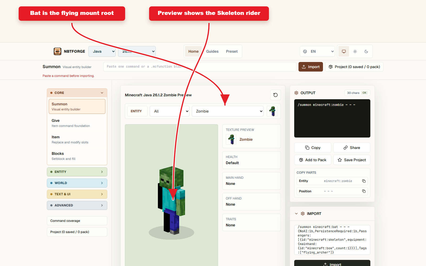This screenshot has width=426, height=266.
Task: Open the EN language dropdown
Action: click(x=317, y=51)
